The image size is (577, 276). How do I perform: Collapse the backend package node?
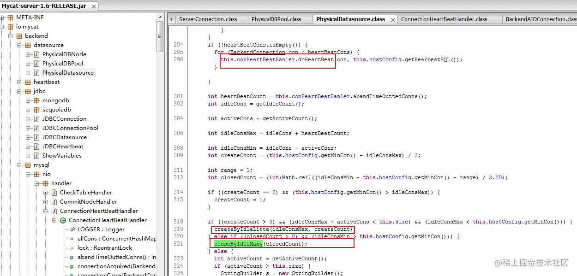pyautogui.click(x=11, y=36)
